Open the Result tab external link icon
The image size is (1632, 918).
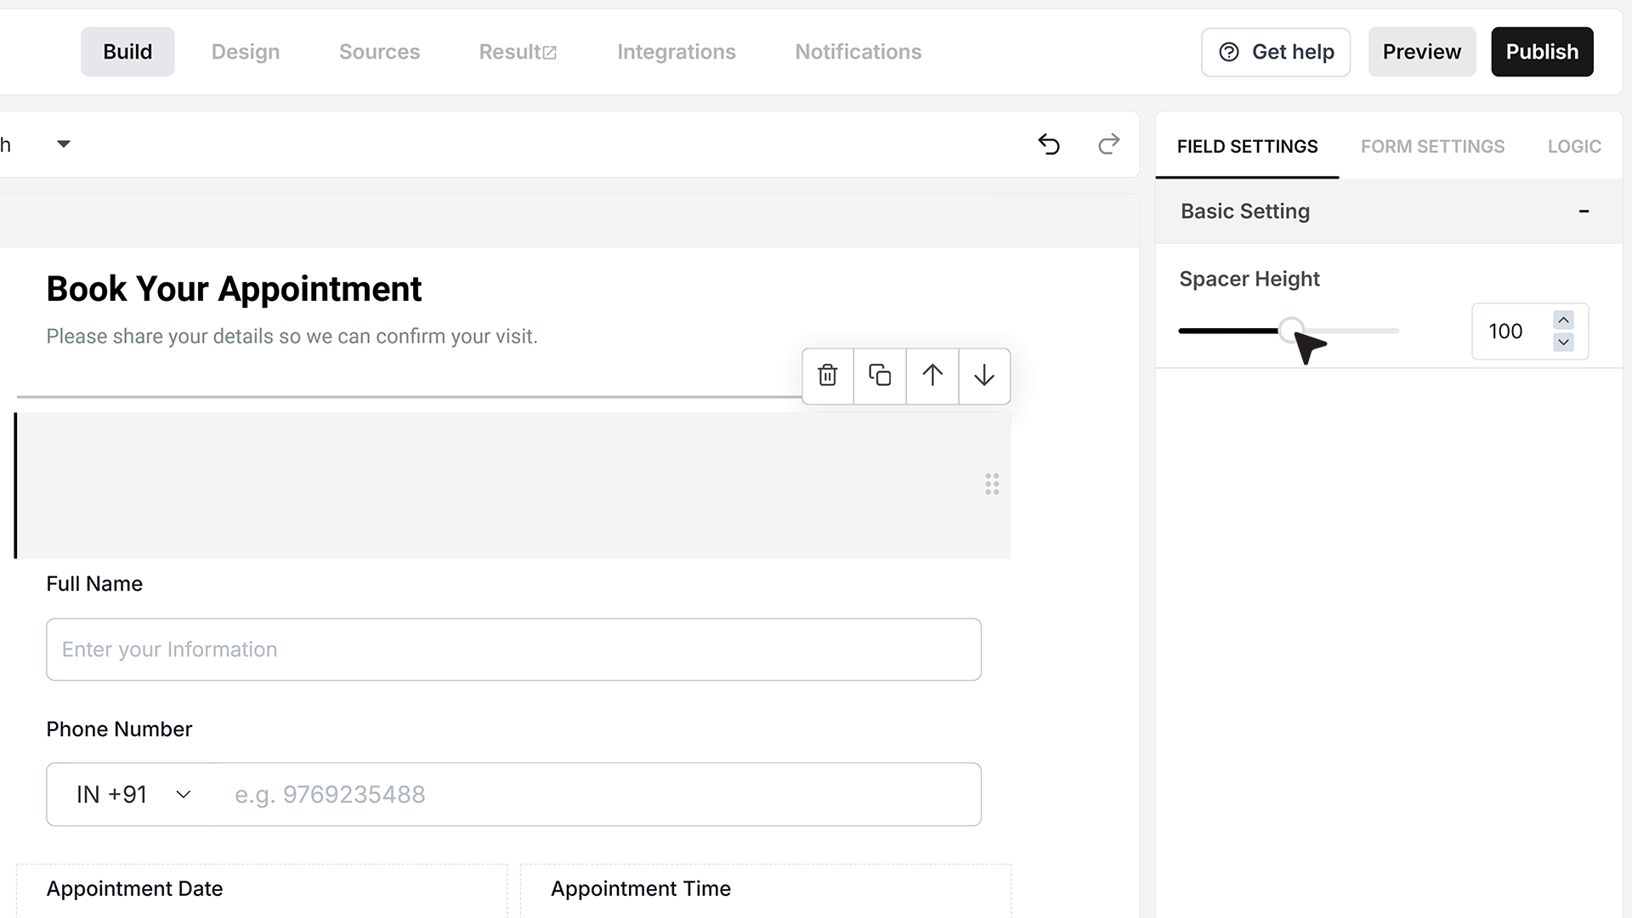click(x=549, y=53)
